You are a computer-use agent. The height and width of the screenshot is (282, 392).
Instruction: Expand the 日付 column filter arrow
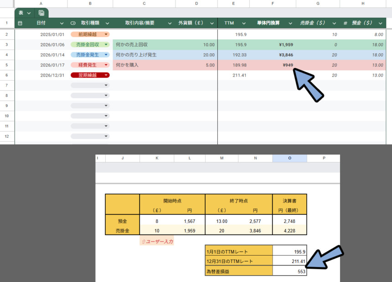click(62, 23)
